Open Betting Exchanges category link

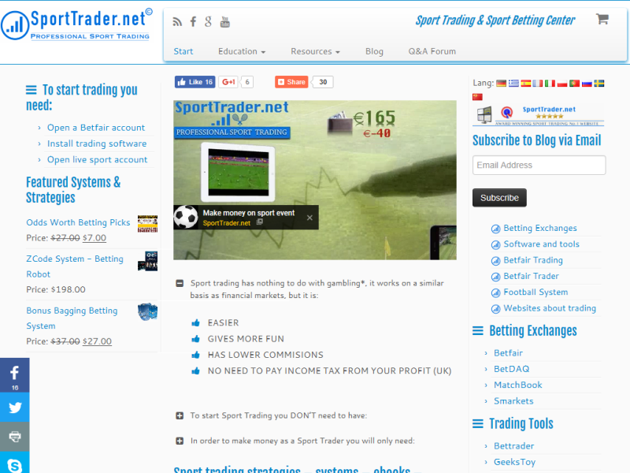(540, 228)
